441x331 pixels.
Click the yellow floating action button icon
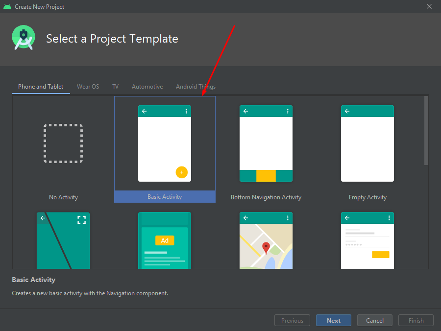point(181,172)
